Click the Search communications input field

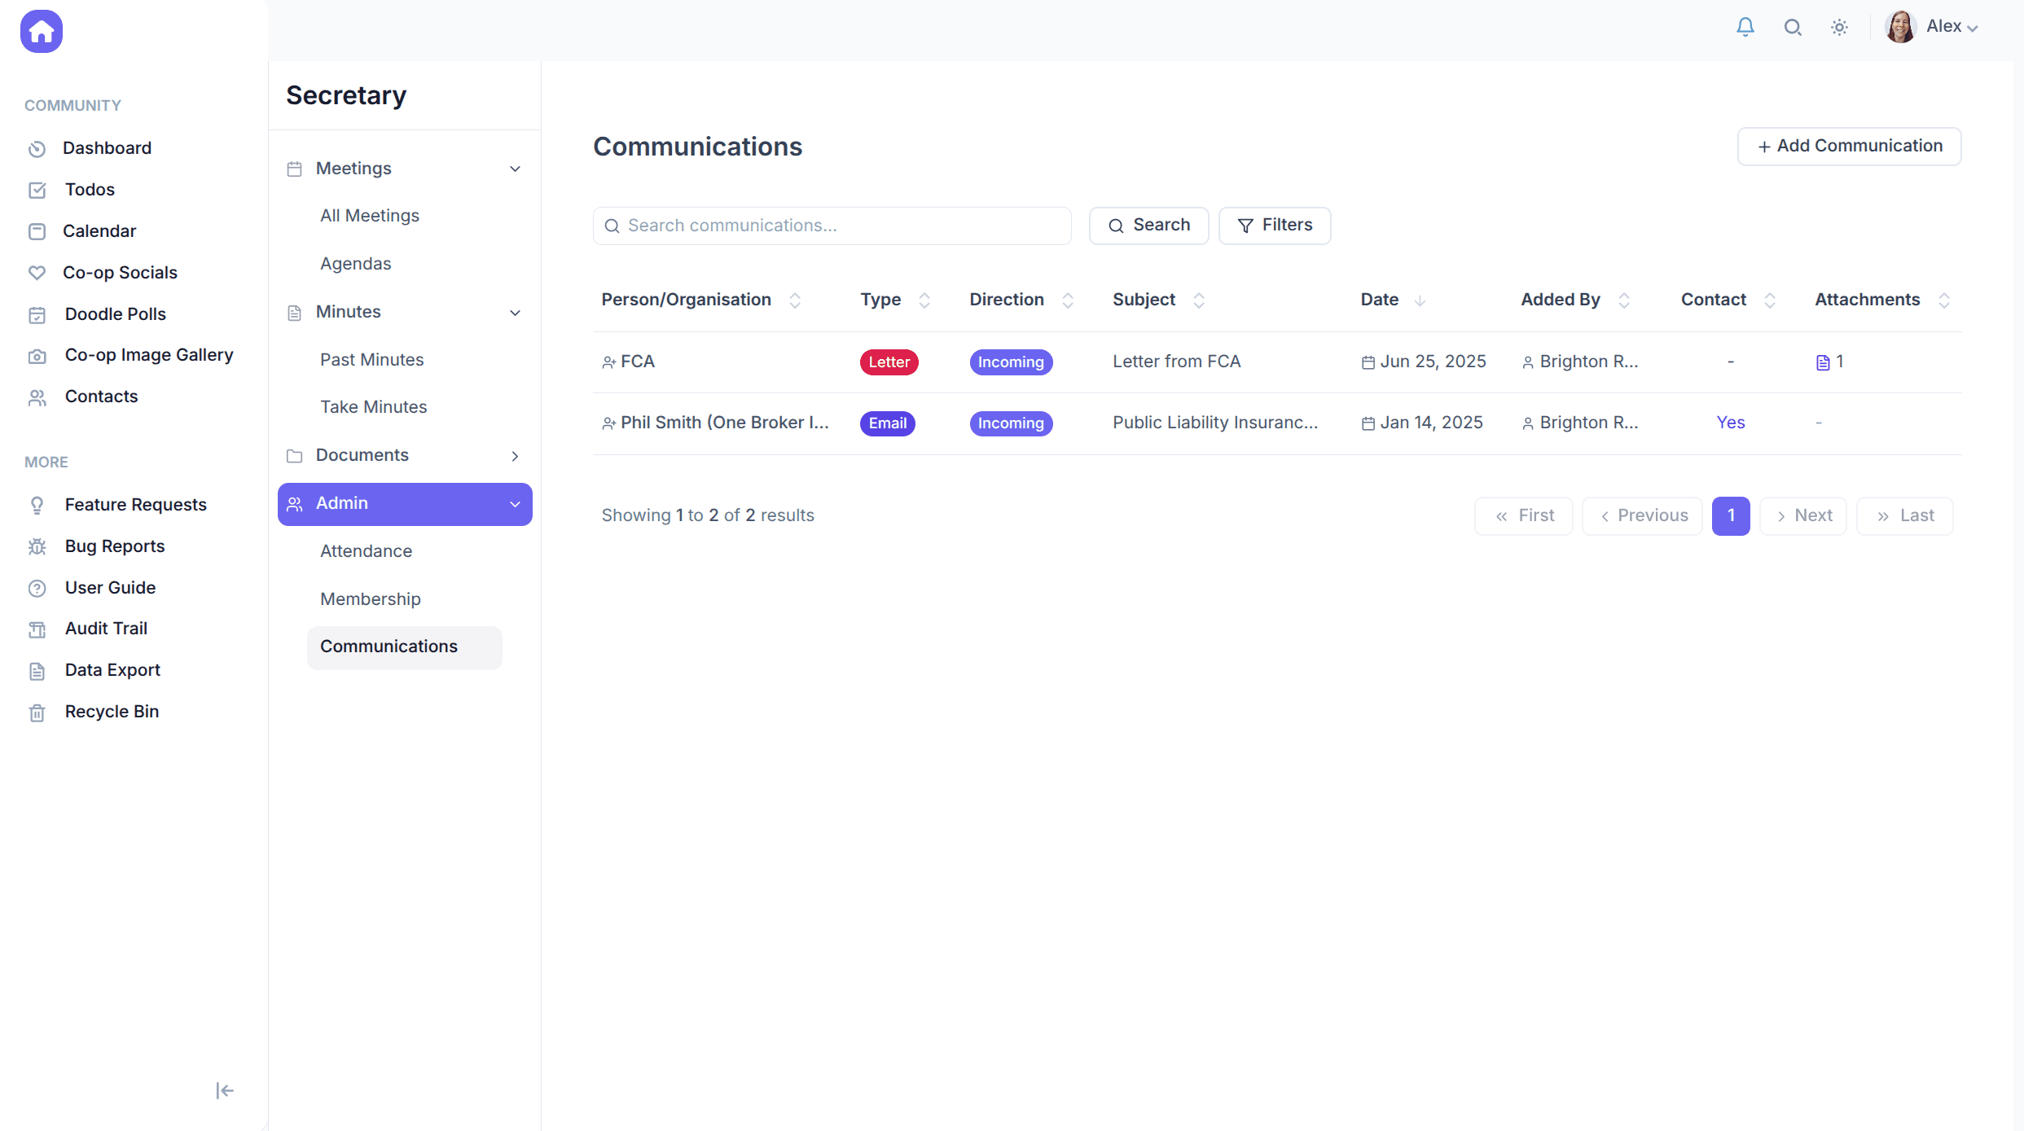832,226
